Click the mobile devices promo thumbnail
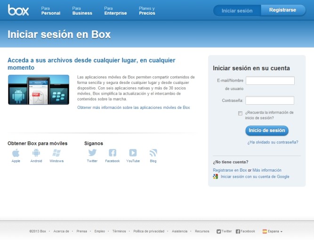The image size is (314, 240). click(39, 90)
